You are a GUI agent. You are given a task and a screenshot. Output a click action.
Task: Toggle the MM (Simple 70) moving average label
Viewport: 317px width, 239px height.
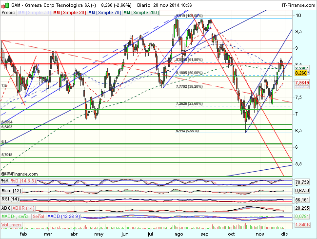(x=105, y=13)
